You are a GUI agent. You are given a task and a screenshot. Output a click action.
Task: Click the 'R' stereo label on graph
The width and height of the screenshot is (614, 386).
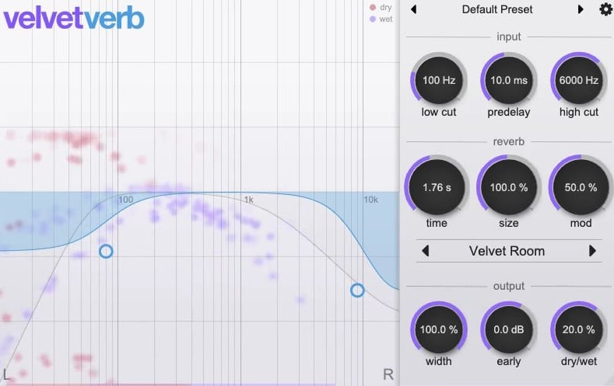point(388,374)
